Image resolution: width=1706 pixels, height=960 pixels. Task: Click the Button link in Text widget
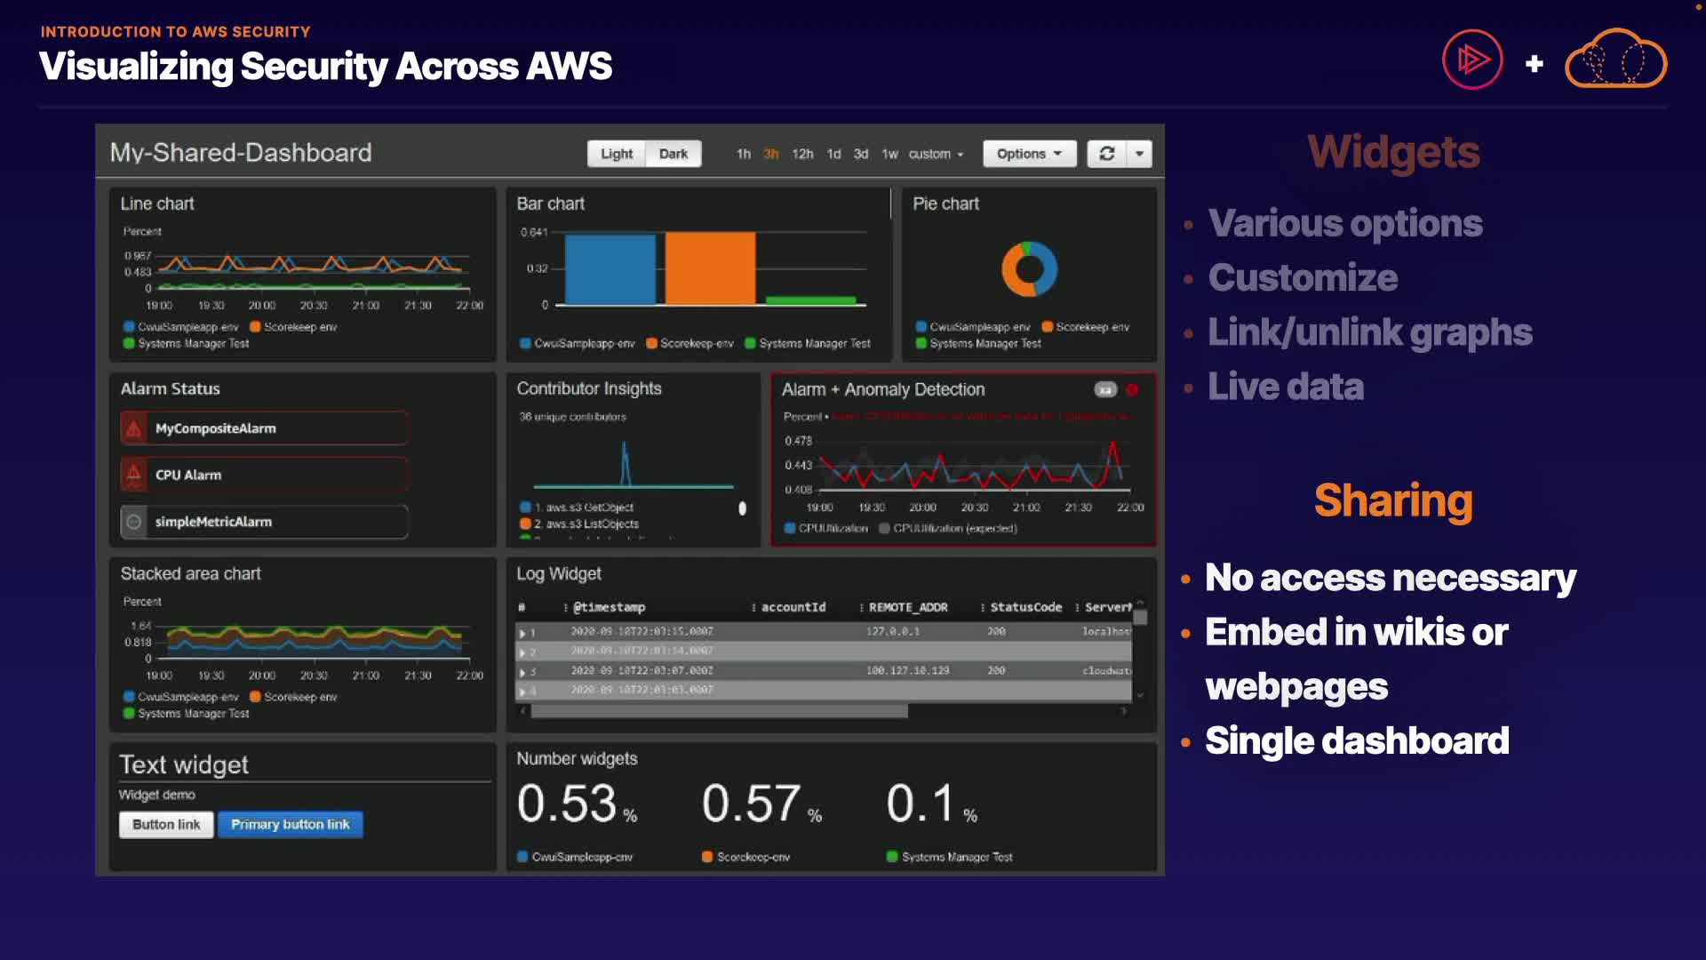tap(166, 825)
